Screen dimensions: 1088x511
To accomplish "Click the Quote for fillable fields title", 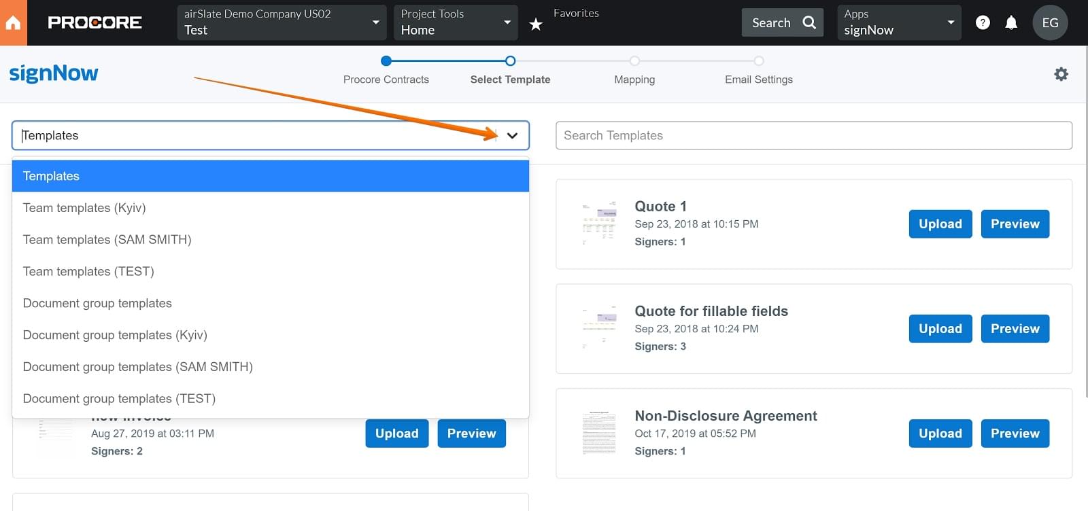I will [711, 311].
